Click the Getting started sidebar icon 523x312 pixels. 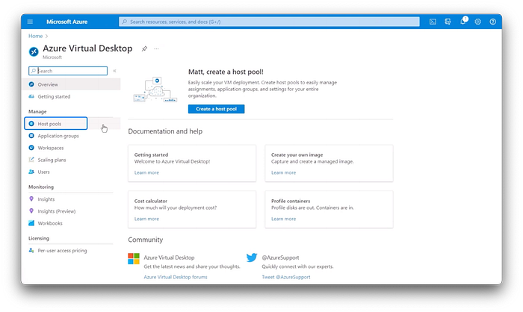pos(31,96)
